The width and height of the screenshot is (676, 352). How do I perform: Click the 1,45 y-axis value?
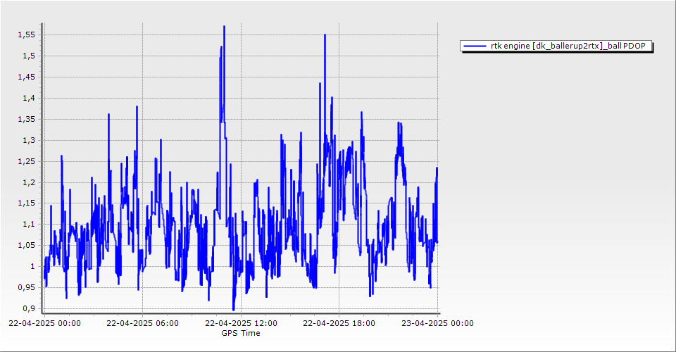(x=26, y=77)
